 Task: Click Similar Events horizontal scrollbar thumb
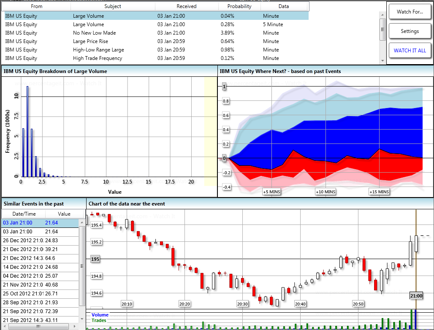(x=38, y=326)
